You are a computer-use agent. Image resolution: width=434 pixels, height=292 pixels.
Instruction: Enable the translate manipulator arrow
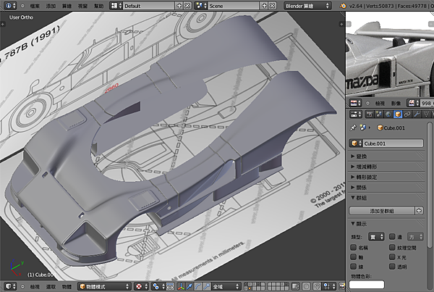click(190, 286)
